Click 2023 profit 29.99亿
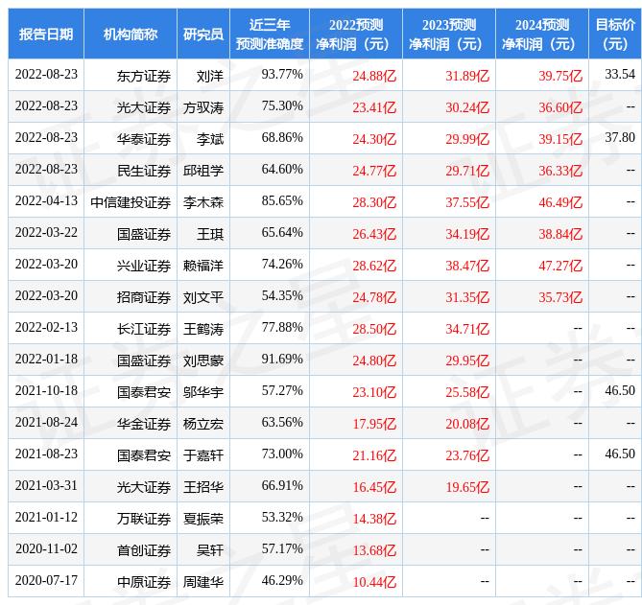 click(467, 139)
